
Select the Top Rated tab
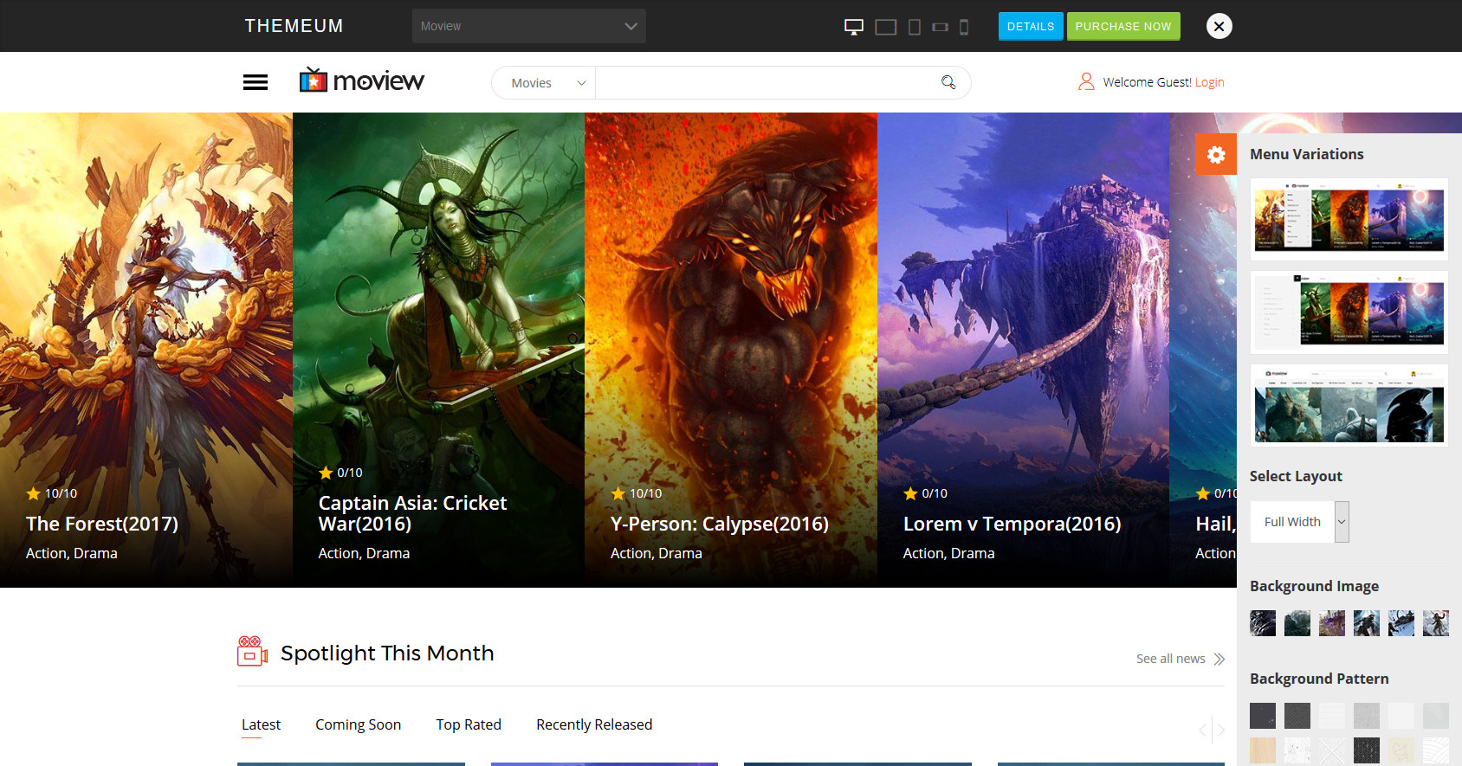pos(469,724)
